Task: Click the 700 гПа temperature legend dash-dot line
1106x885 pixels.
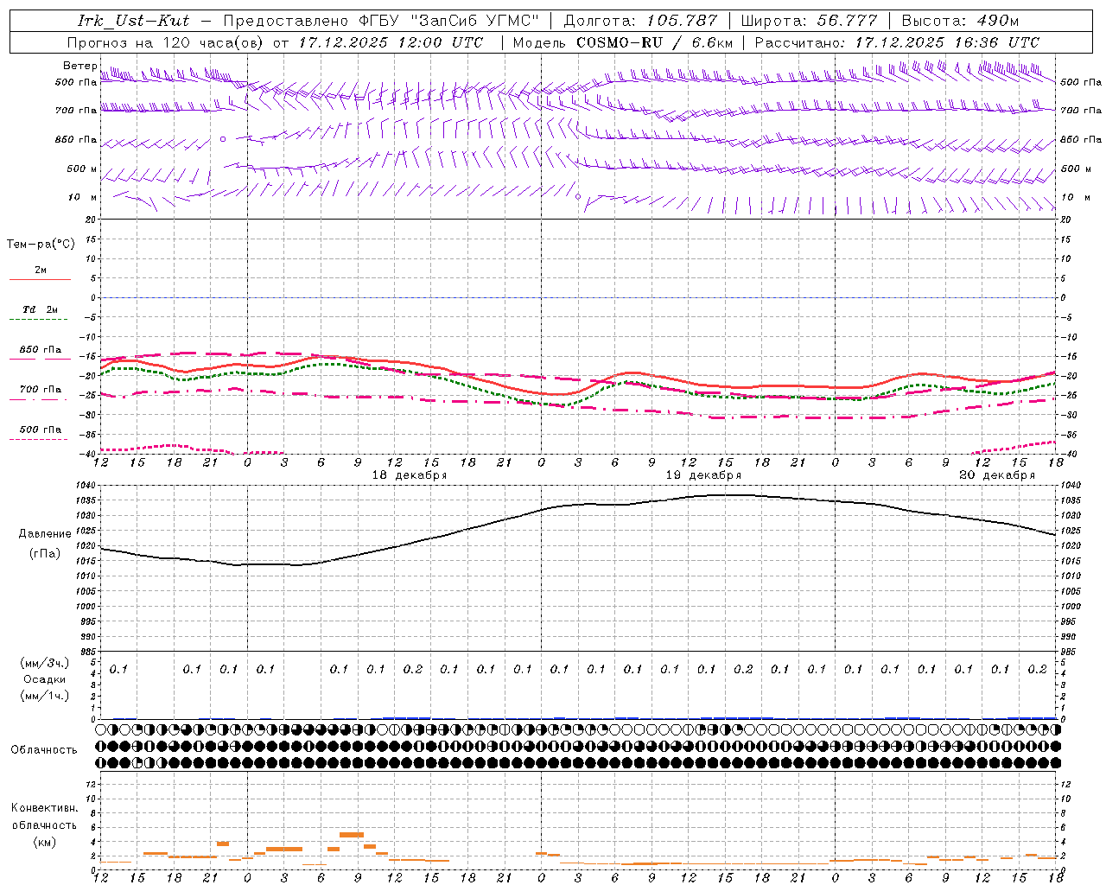Action: tap(40, 400)
